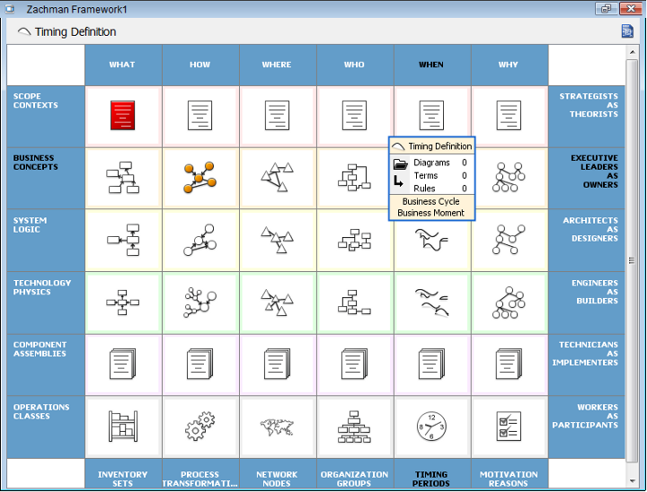Open Technology Physics WHY motivation cell
Screen dimensions: 647x492
509,303
